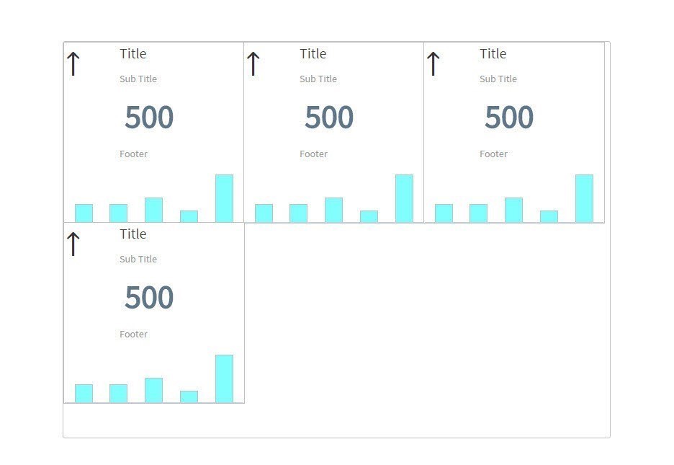Click the 500 value in the first tile
Viewport: 674px width, 465px height.
149,118
